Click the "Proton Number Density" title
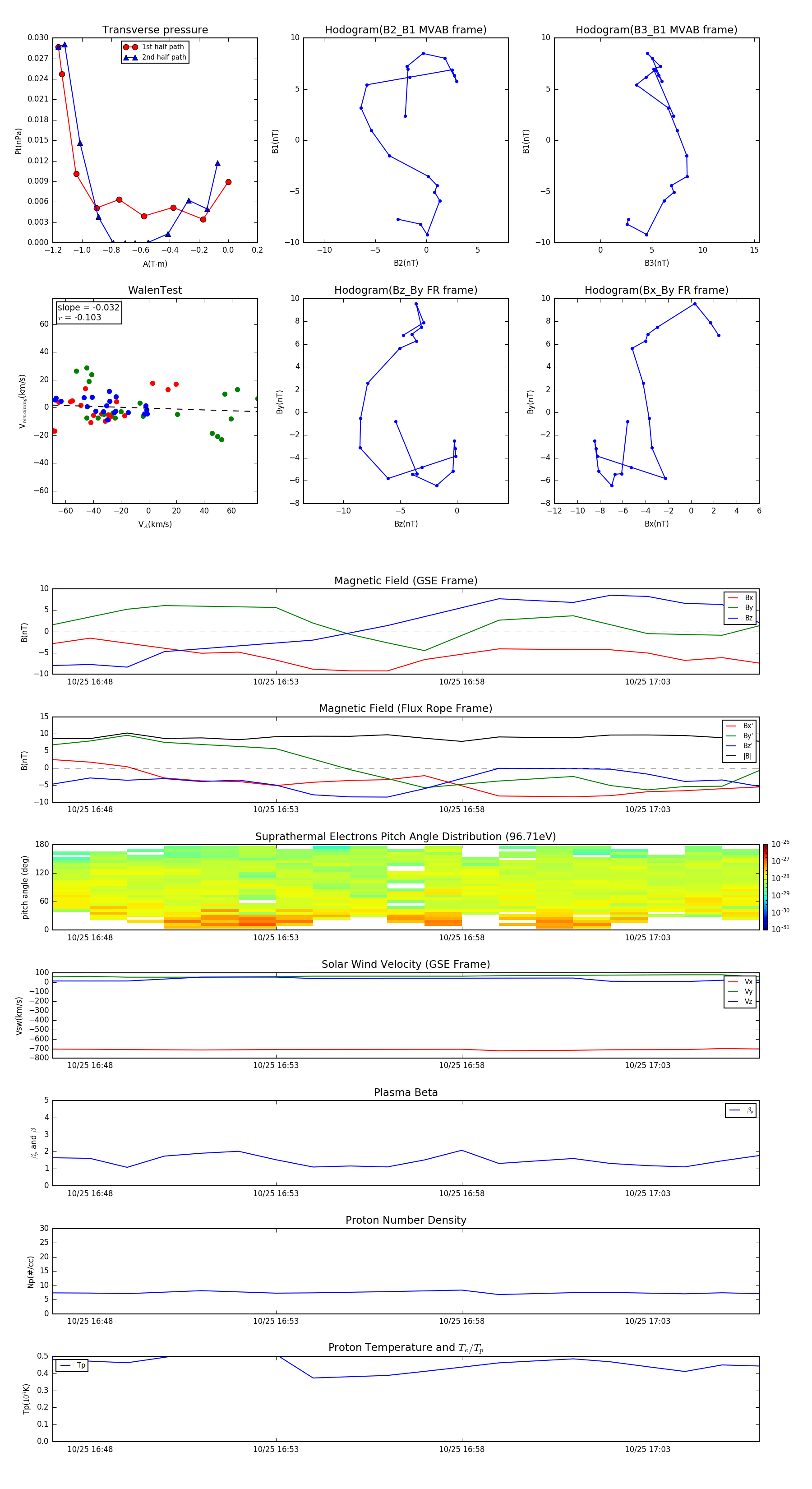812x1489 pixels. point(406,1220)
